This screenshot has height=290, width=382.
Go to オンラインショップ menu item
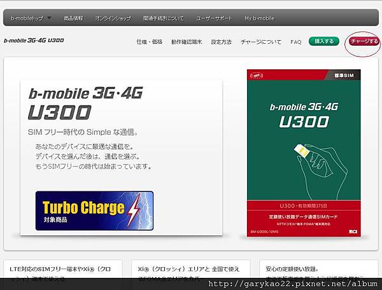click(113, 18)
